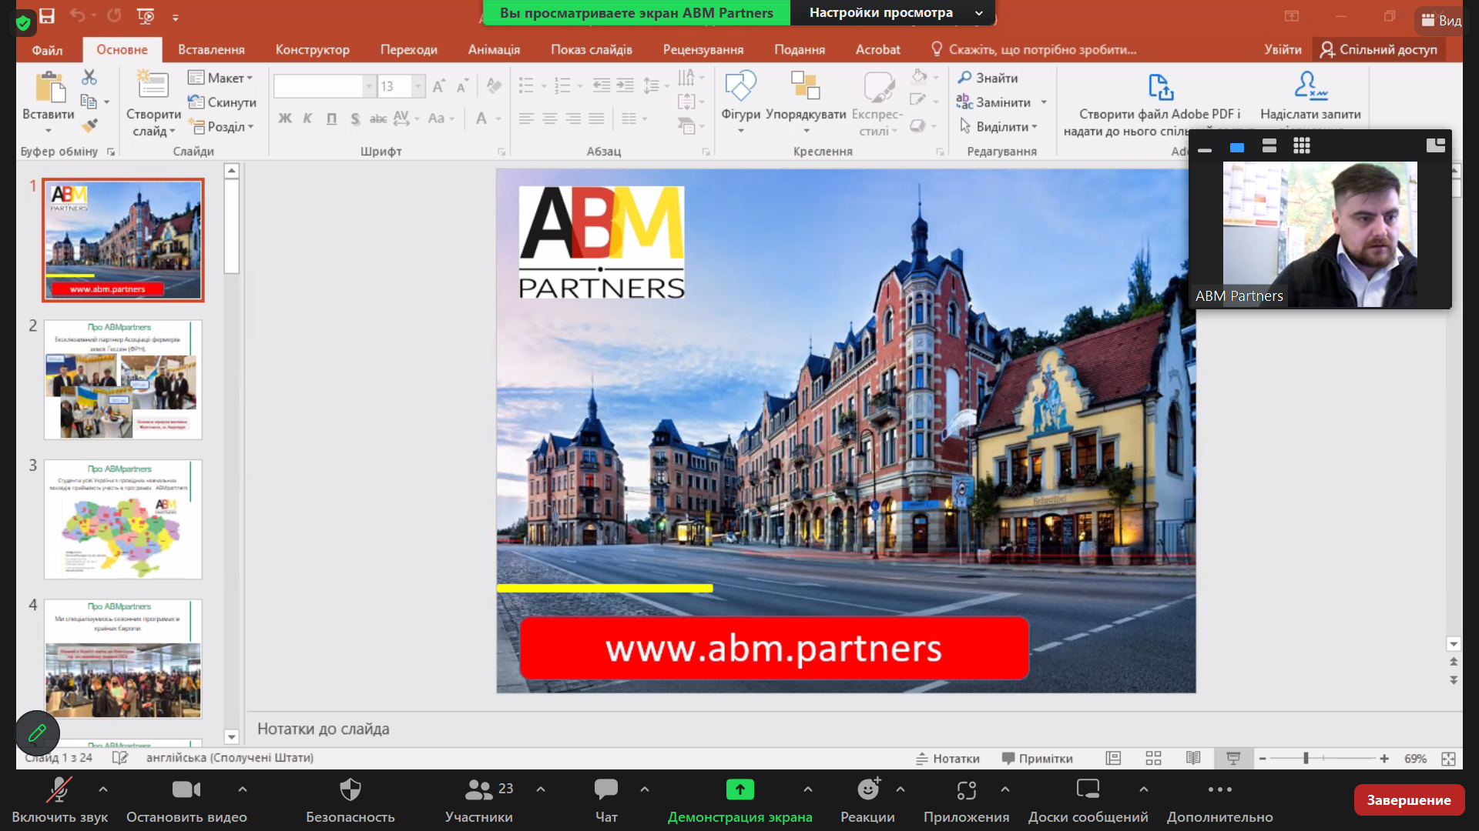This screenshot has width=1479, height=831.
Task: Click the Security shield icon
Action: (350, 789)
